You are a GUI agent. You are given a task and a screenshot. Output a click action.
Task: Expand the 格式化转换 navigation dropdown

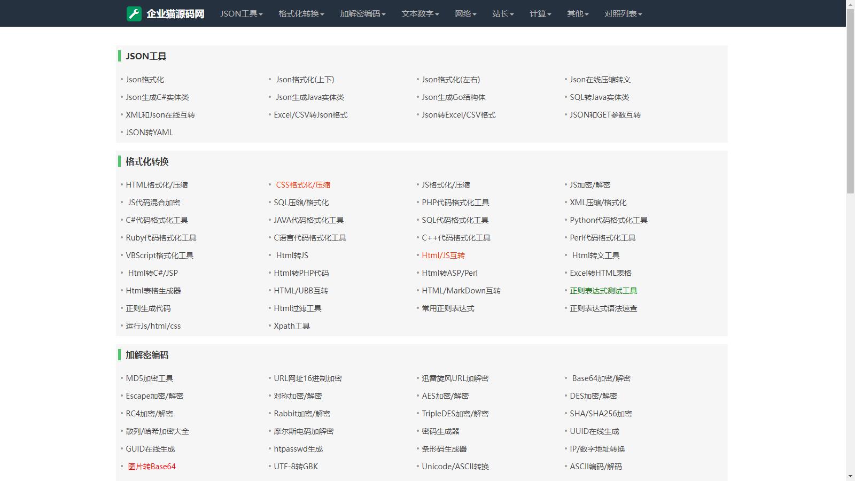[301, 14]
